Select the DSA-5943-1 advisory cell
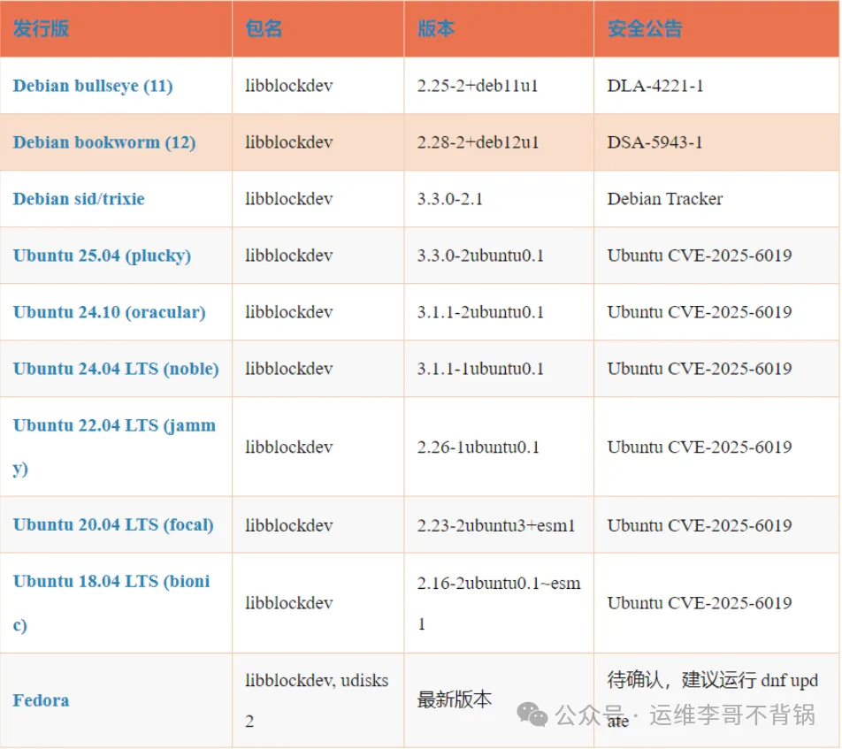 pos(654,142)
